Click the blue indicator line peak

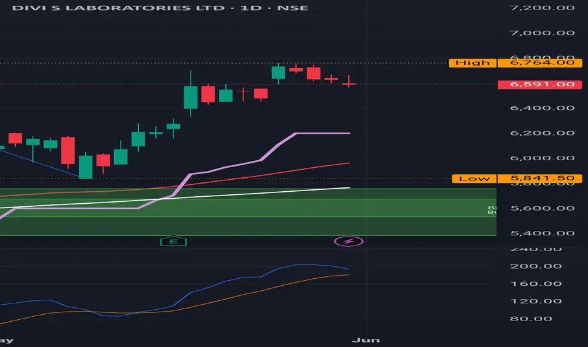pyautogui.click(x=305, y=265)
